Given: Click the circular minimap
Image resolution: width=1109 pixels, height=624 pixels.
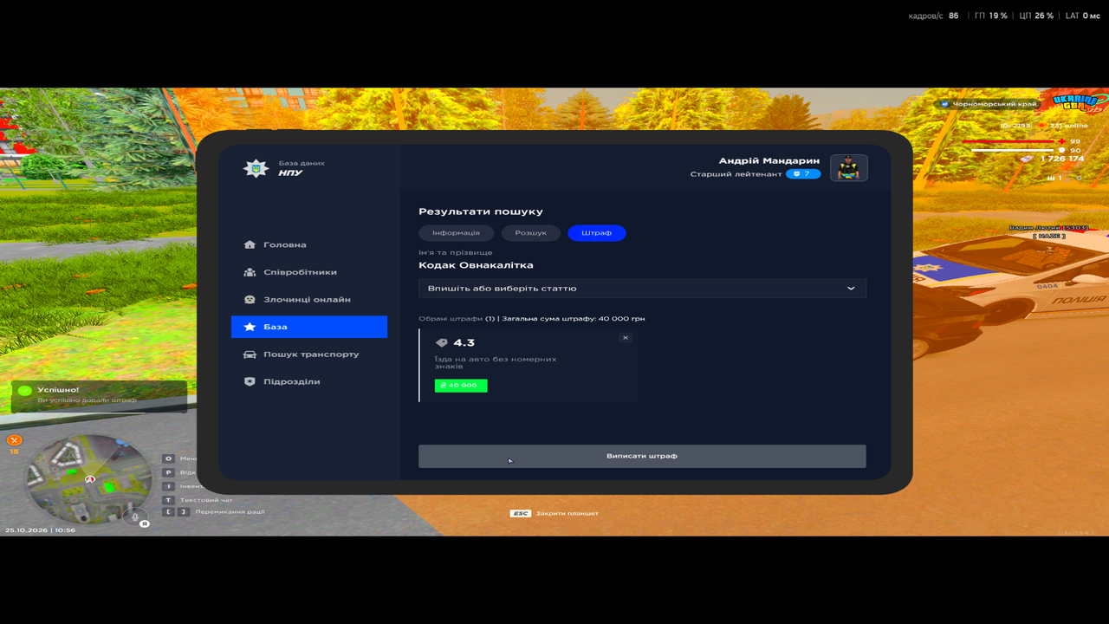Looking at the screenshot, I should click(x=89, y=479).
